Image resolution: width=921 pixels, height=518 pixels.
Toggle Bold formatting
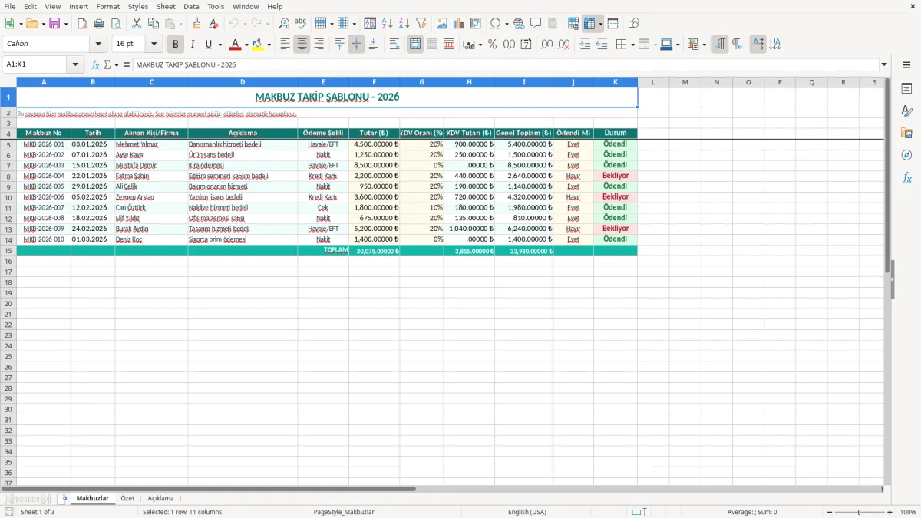tap(176, 45)
